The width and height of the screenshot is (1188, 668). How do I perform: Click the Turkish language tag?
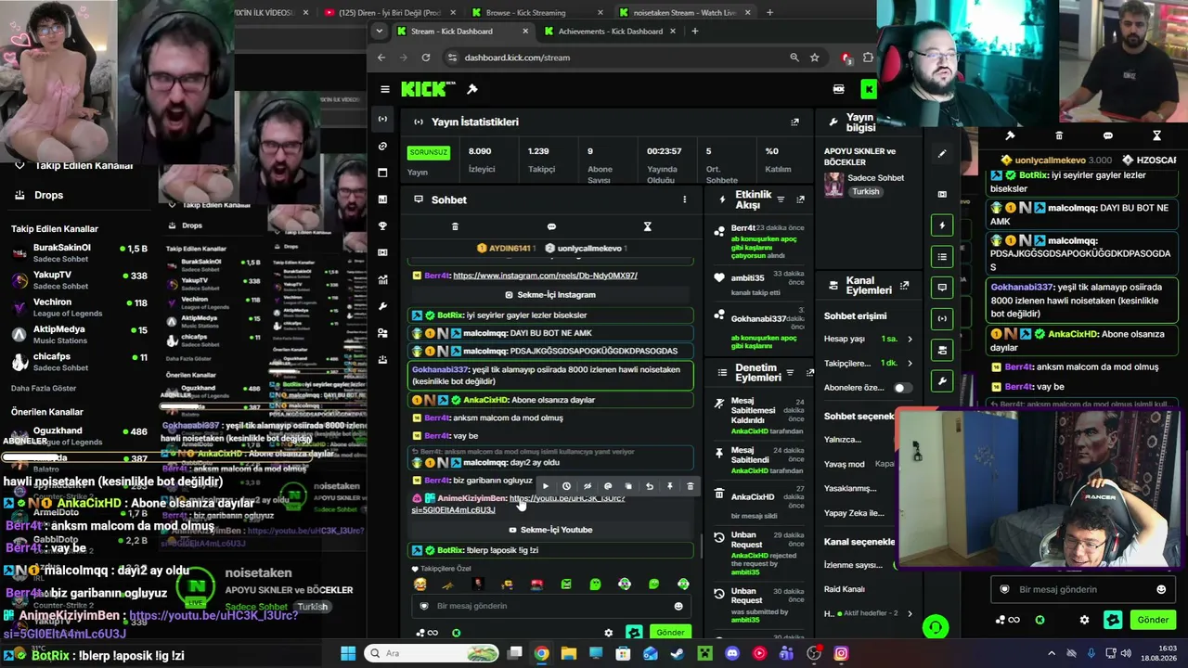[x=865, y=192]
